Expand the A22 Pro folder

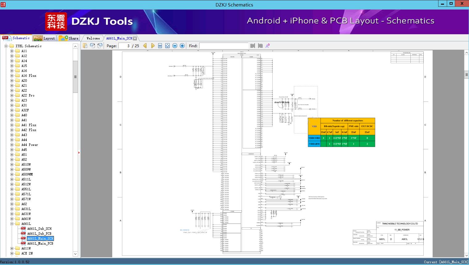pyautogui.click(x=12, y=95)
